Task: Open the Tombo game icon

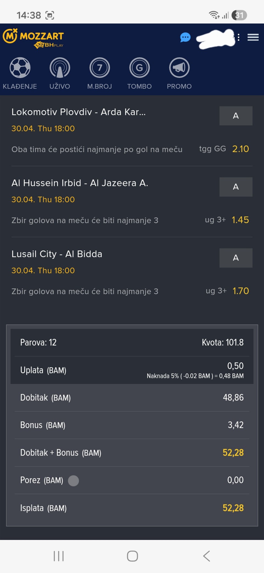Action: (139, 68)
